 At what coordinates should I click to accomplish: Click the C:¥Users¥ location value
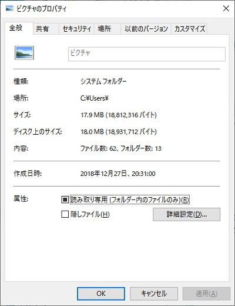[95, 98]
